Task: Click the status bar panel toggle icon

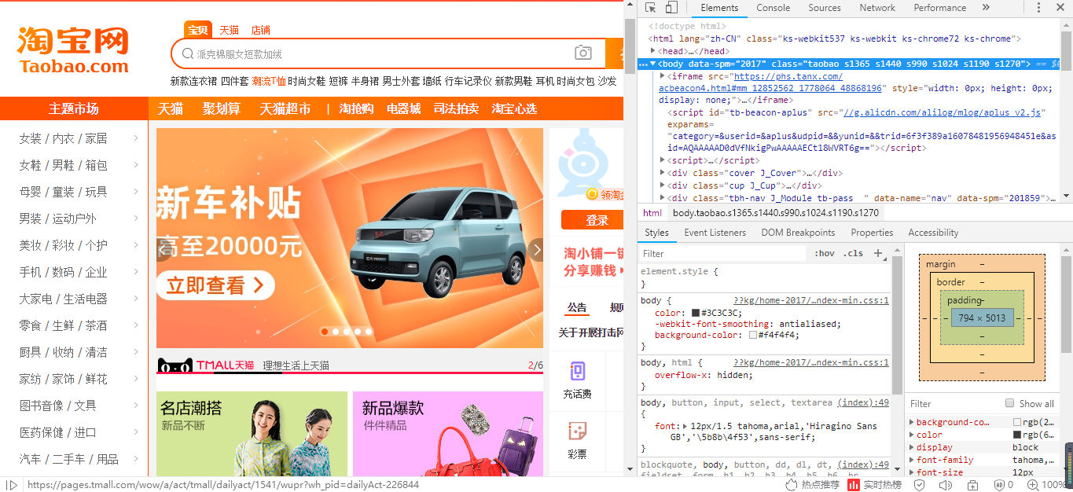Action: tap(11, 485)
